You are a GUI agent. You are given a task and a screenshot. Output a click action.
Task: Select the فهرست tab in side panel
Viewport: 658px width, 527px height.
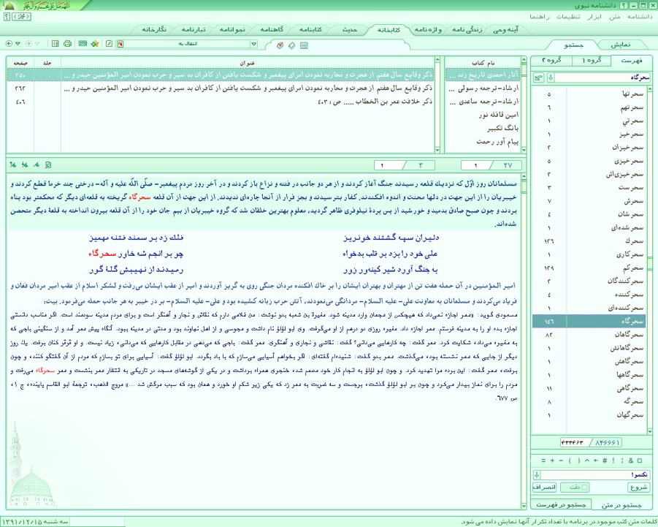click(x=632, y=61)
